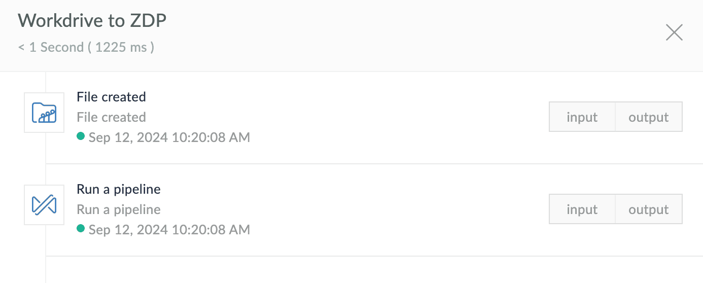Click the gray File created subtitle

coord(111,117)
